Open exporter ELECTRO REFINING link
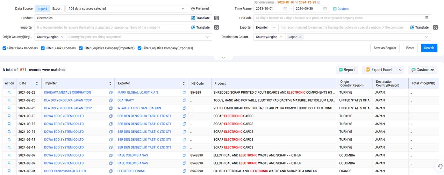This screenshot has height=175, width=444. (131, 171)
